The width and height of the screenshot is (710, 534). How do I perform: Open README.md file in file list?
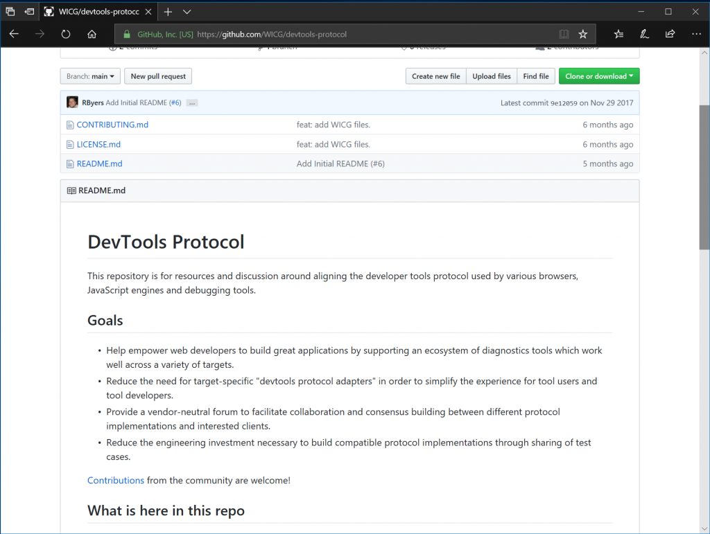tap(99, 163)
